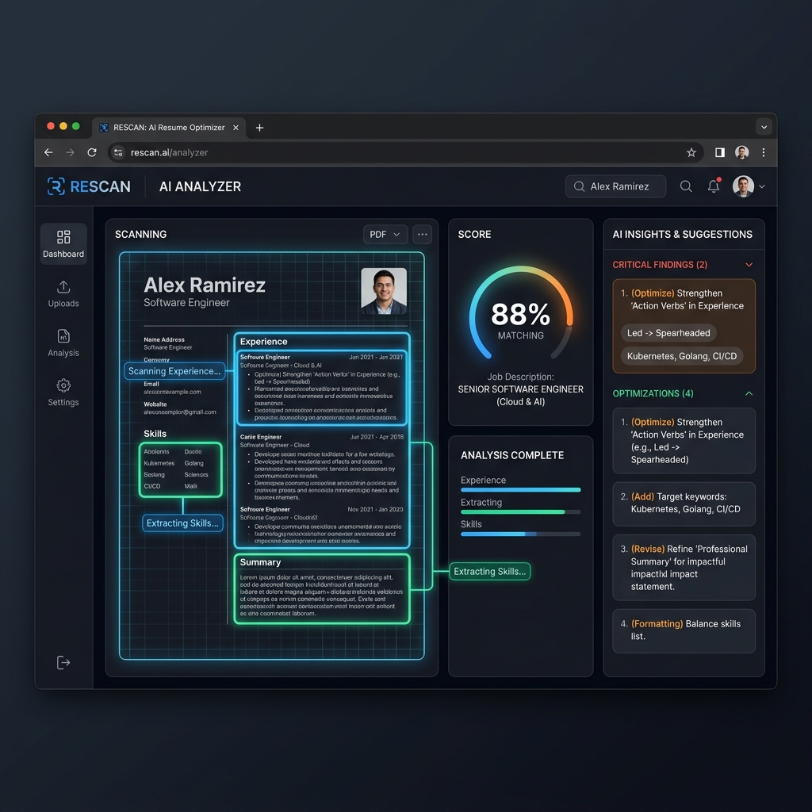
Task: Click the Kubernetes, Golang, CI/CD chip
Action: point(681,356)
